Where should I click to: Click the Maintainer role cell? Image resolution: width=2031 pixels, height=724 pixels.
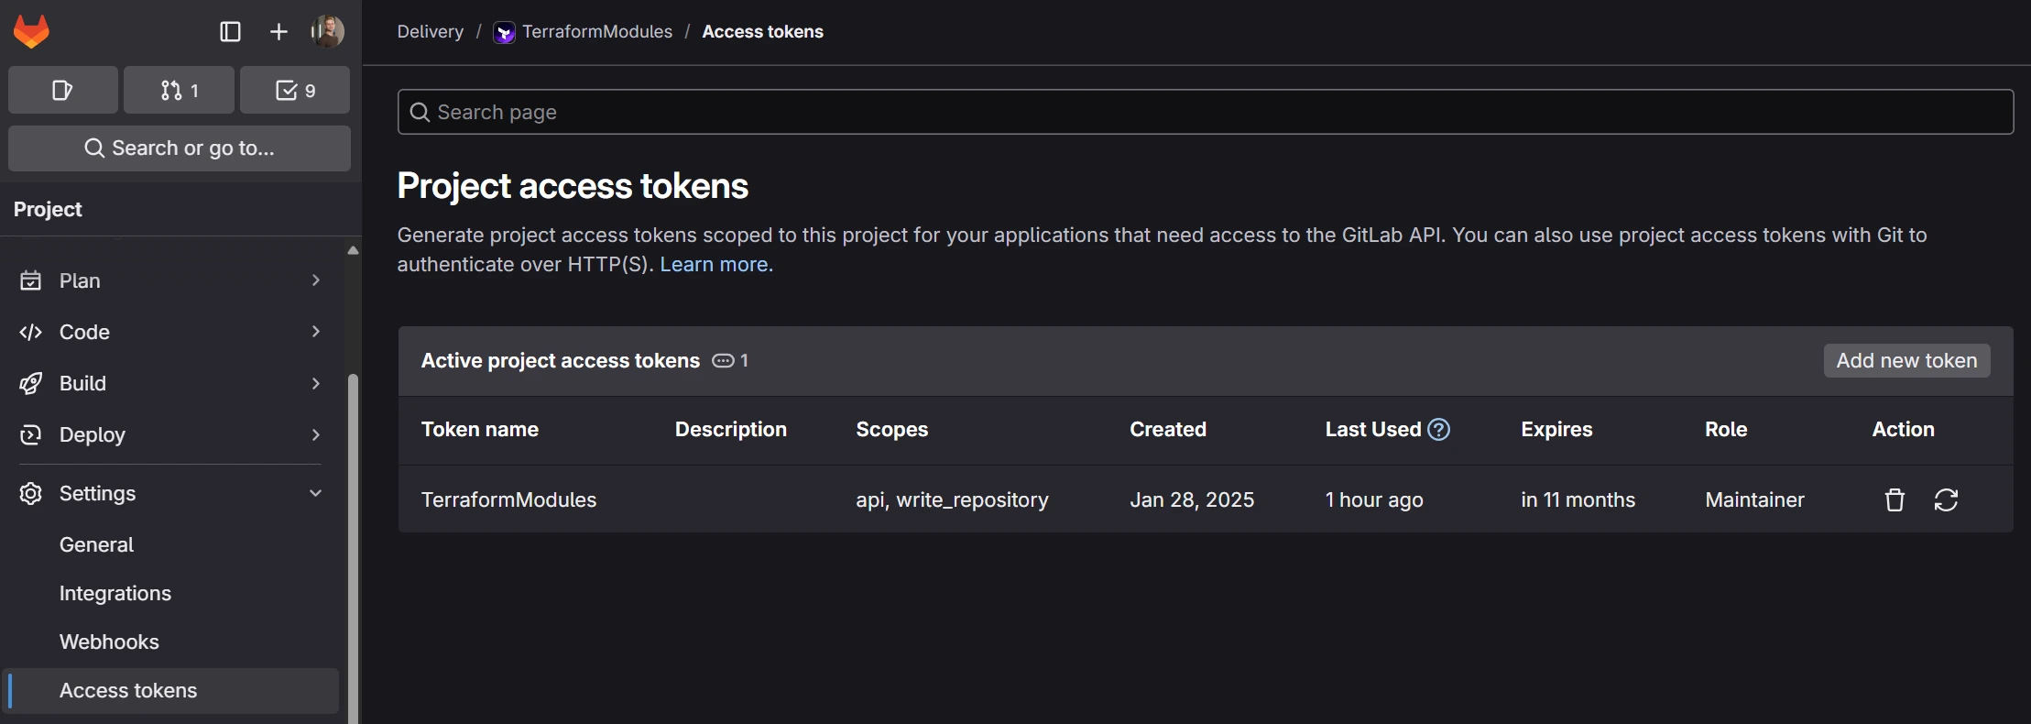(1754, 499)
